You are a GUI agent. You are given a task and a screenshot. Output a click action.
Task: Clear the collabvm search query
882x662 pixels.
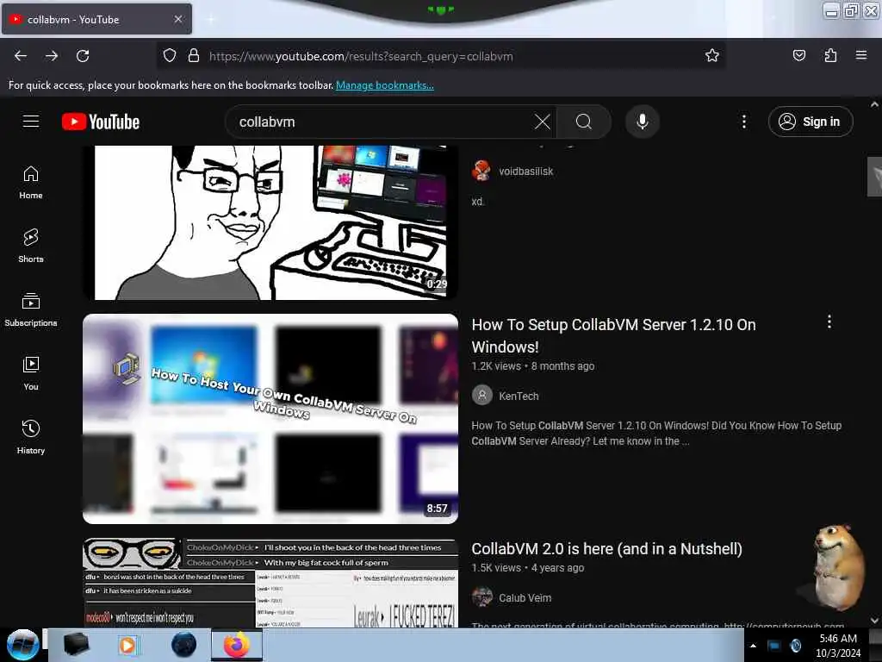pos(543,122)
